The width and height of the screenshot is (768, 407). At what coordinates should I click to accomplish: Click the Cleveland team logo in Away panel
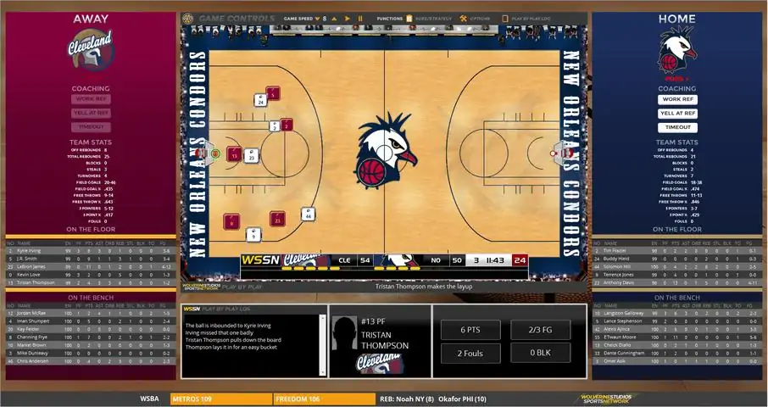[91, 49]
